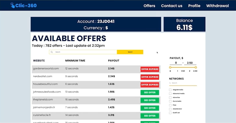
Task: Click the 1.63$ payout value
Action: 111,84
